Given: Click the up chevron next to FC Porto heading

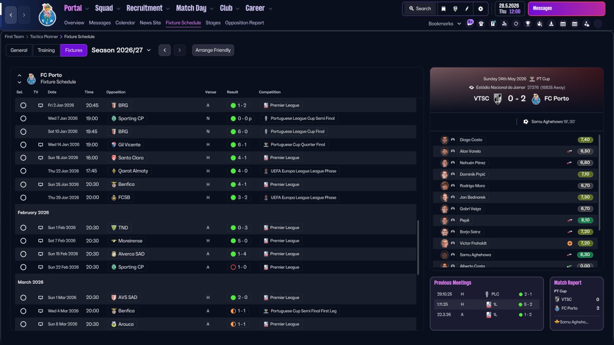Looking at the screenshot, I should (20, 75).
